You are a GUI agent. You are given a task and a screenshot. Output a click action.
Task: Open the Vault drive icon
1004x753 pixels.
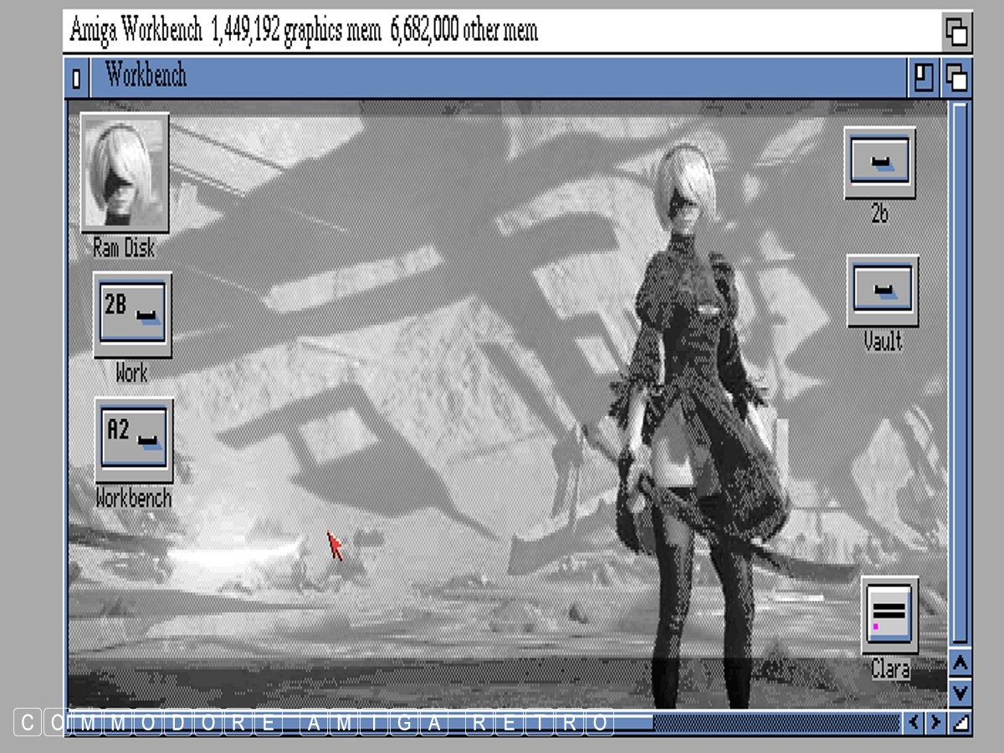(883, 290)
